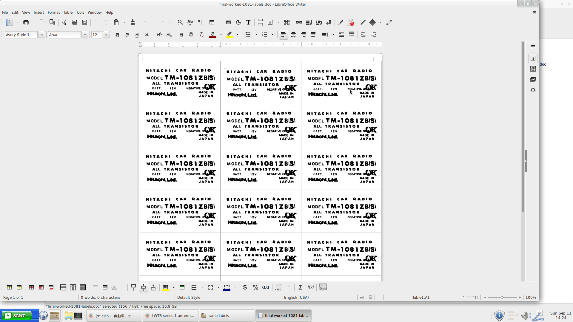
Task: Switch to WTB series 1 antenna taskbar window
Action: coord(170,315)
